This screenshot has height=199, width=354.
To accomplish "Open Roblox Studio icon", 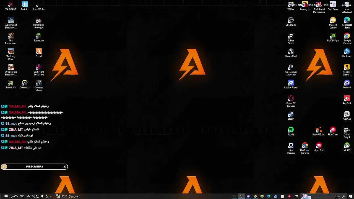I will click(x=291, y=39).
